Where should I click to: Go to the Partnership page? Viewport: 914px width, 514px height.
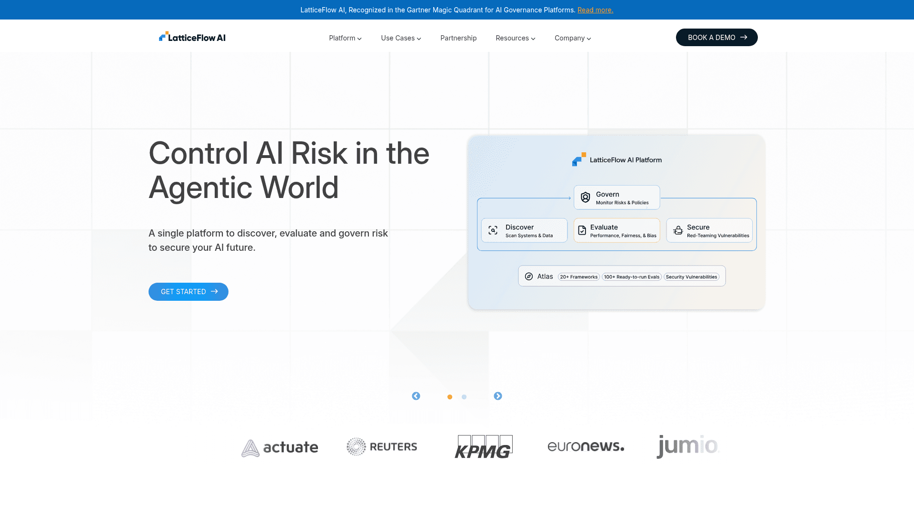pos(458,38)
